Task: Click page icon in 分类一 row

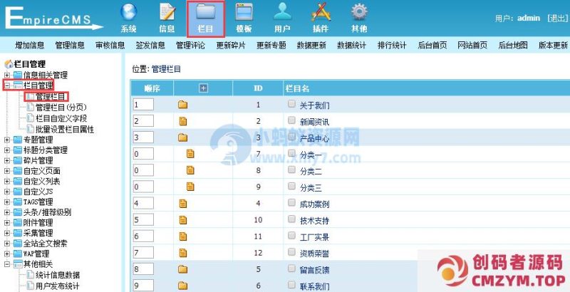Action: pyautogui.click(x=190, y=154)
